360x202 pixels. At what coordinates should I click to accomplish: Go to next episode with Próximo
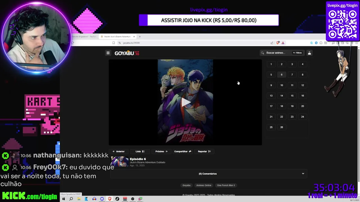pos(161,151)
